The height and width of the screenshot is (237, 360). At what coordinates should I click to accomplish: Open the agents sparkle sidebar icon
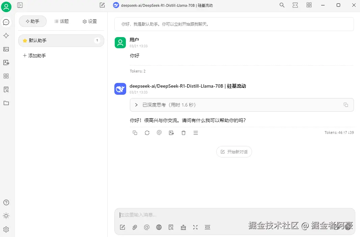(6, 35)
